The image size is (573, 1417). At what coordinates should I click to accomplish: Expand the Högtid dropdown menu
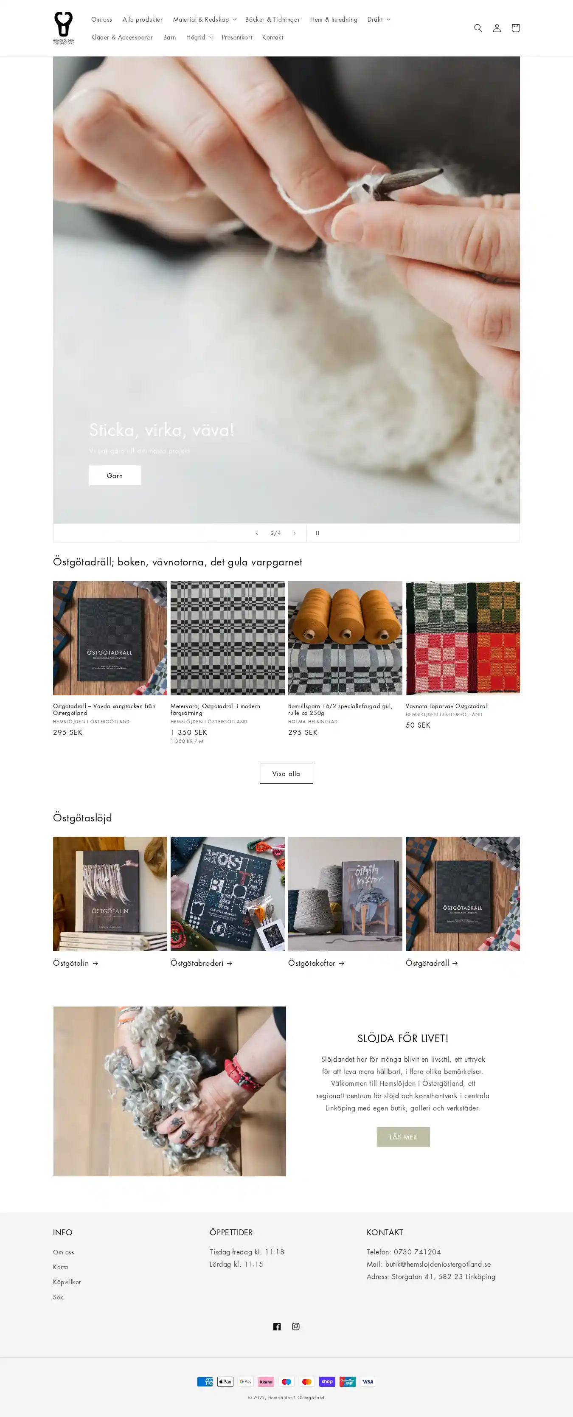pos(199,37)
